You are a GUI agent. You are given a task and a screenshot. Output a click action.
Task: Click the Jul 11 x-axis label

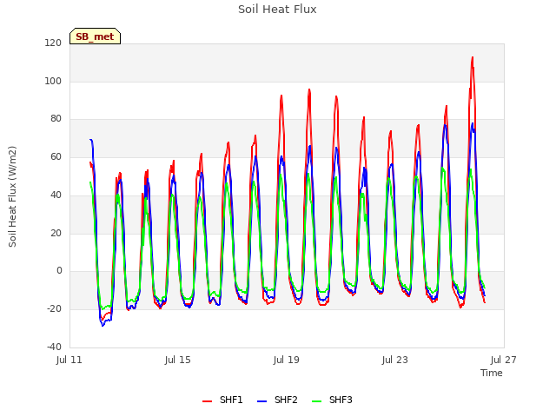[x=69, y=360]
